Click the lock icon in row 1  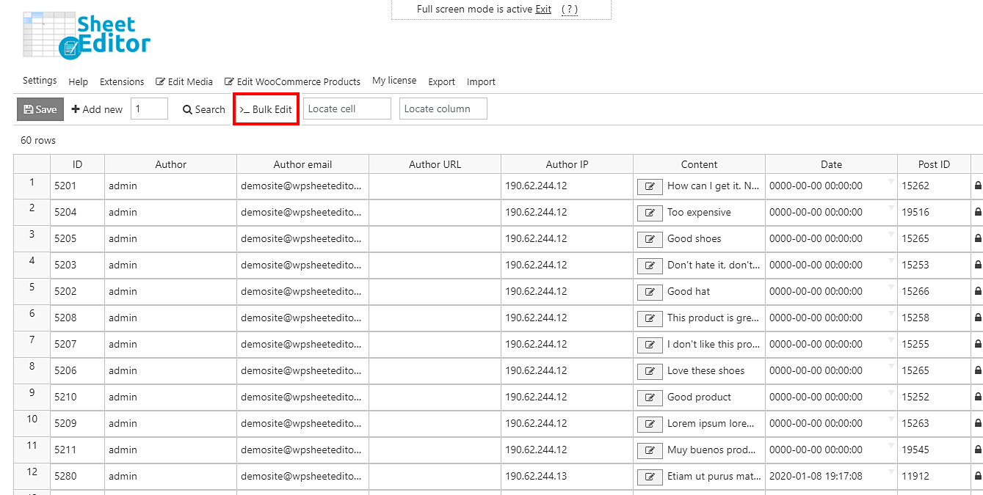pyautogui.click(x=978, y=186)
